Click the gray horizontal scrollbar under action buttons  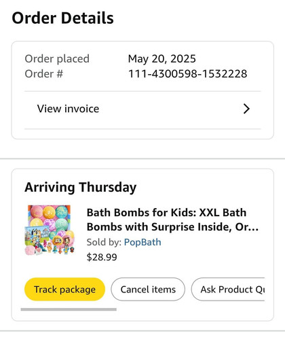point(69,309)
